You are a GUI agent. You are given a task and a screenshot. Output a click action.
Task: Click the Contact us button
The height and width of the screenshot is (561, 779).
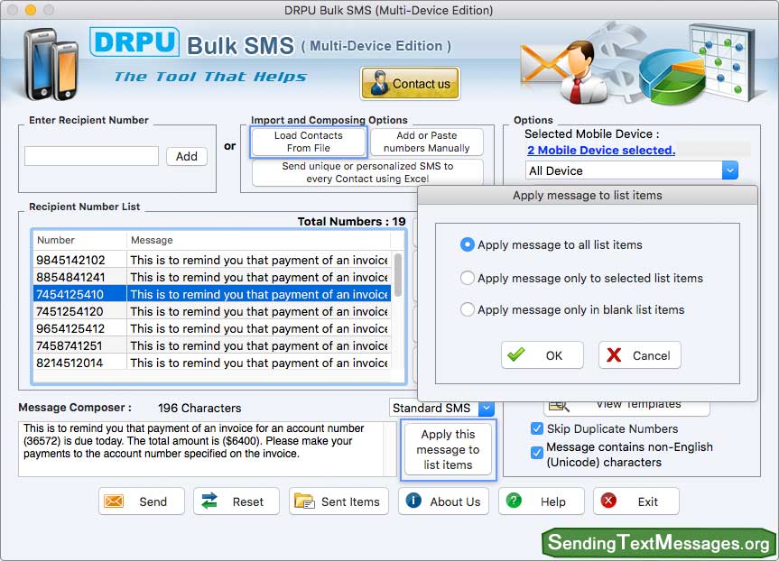click(410, 83)
